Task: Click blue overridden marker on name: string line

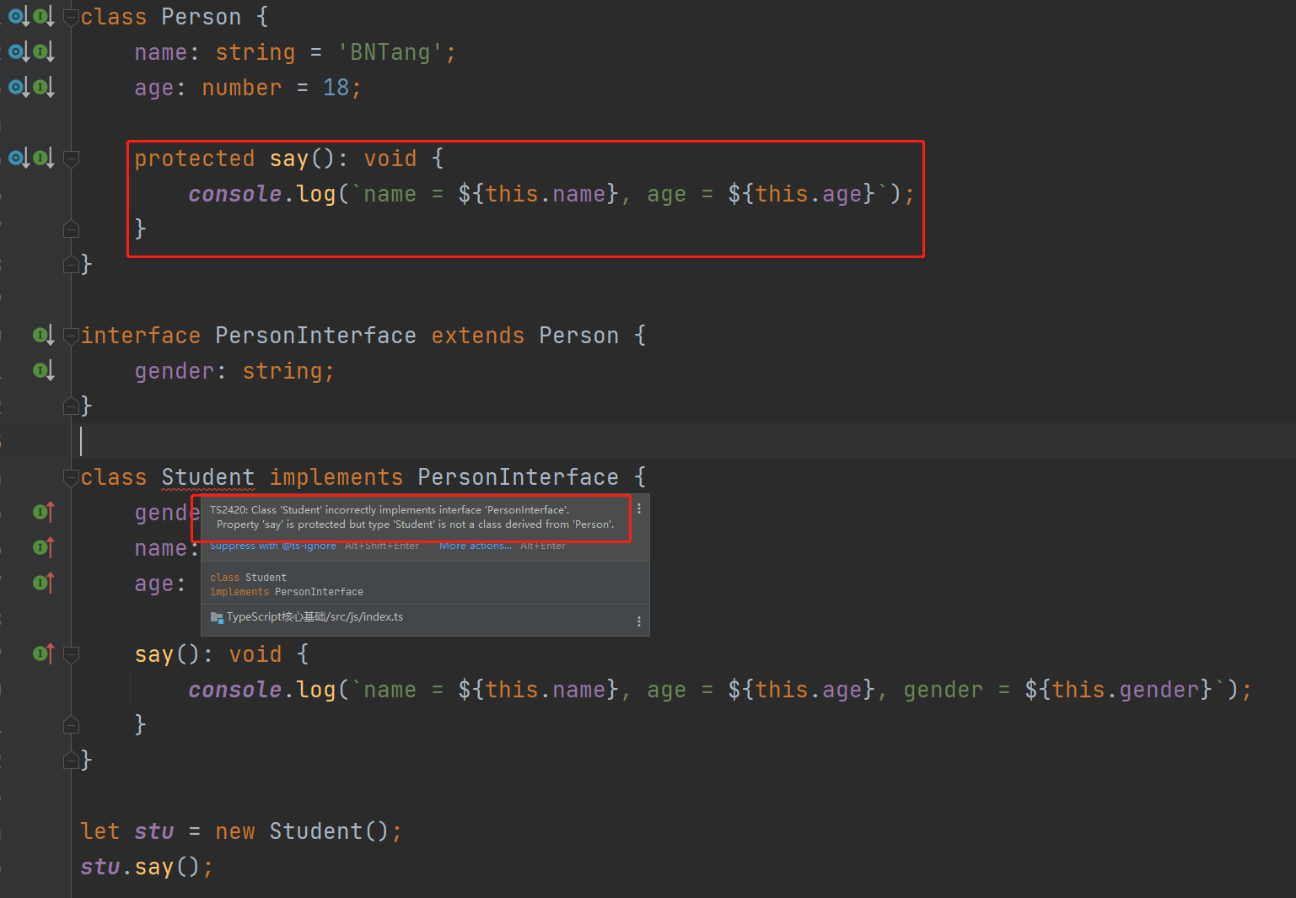Action: click(19, 51)
